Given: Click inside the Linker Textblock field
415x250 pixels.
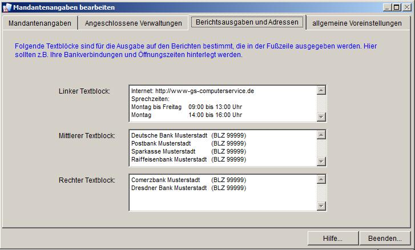Looking at the screenshot, I should click(223, 103).
